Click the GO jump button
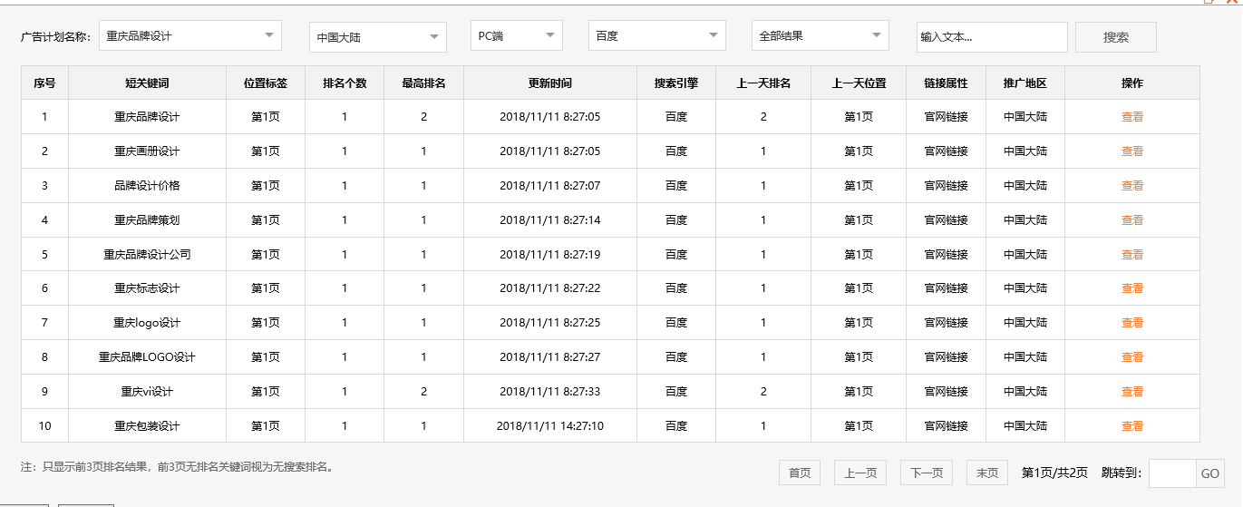The image size is (1243, 507). (x=1210, y=473)
